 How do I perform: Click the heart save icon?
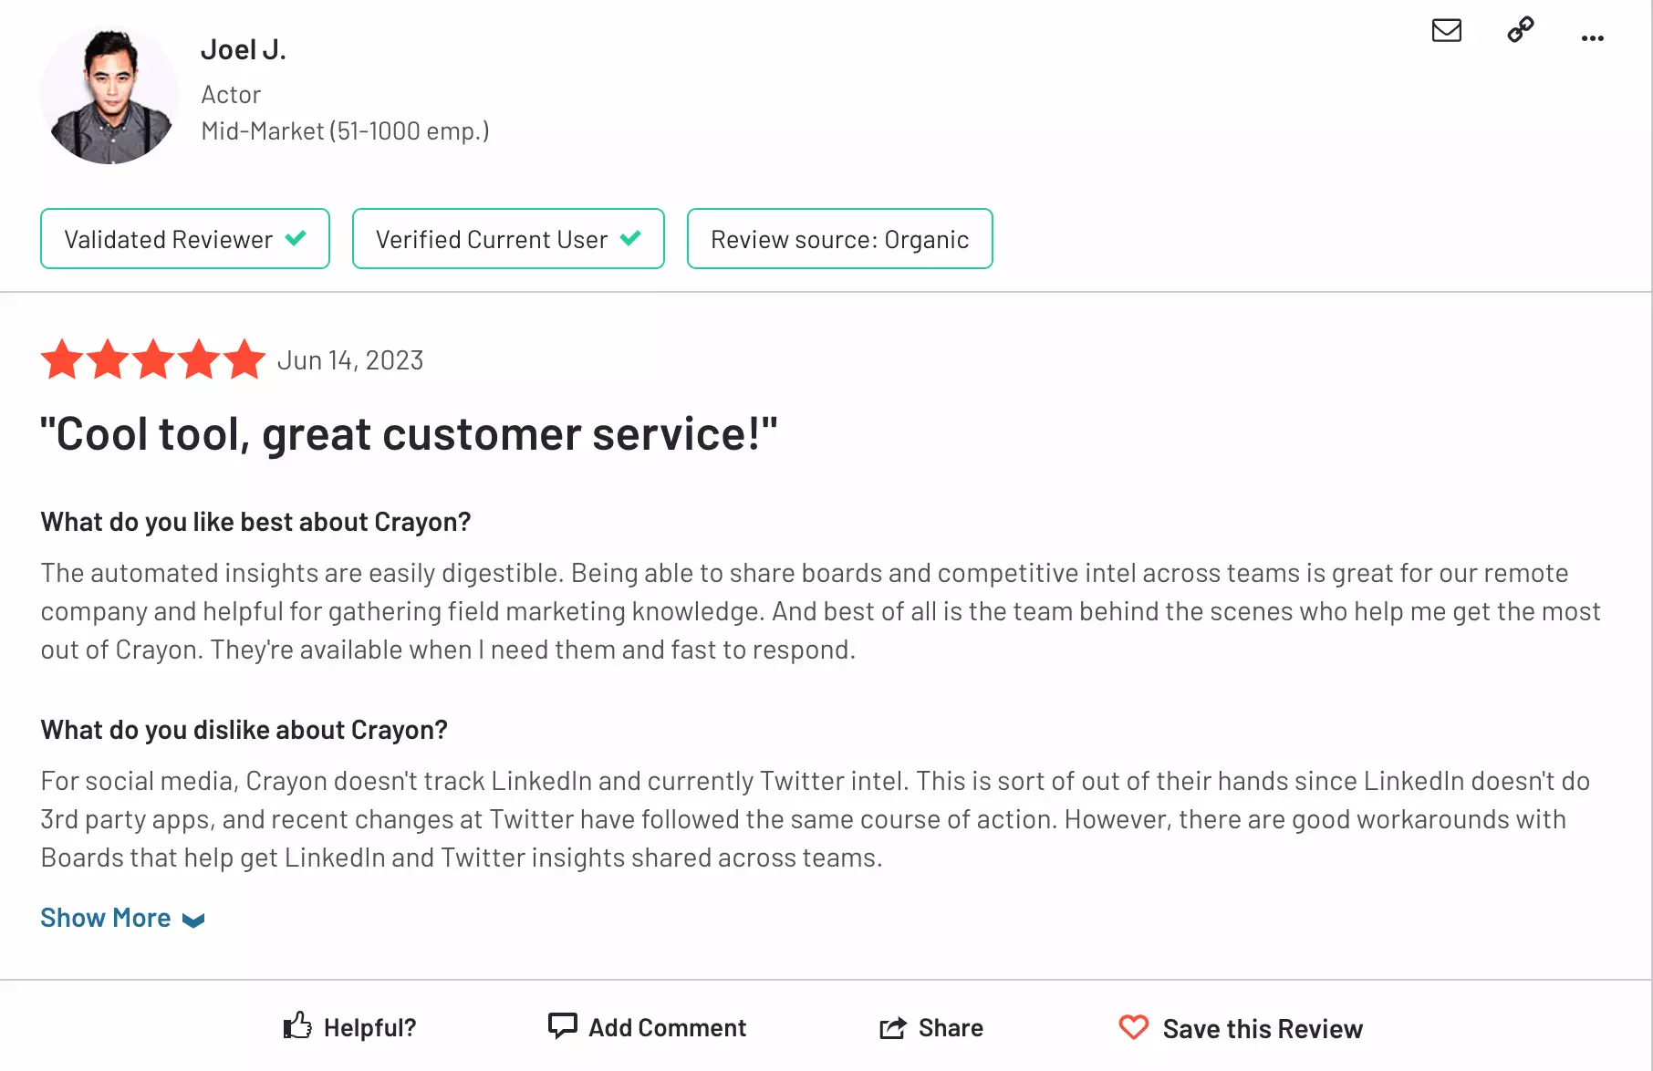[1134, 1027]
